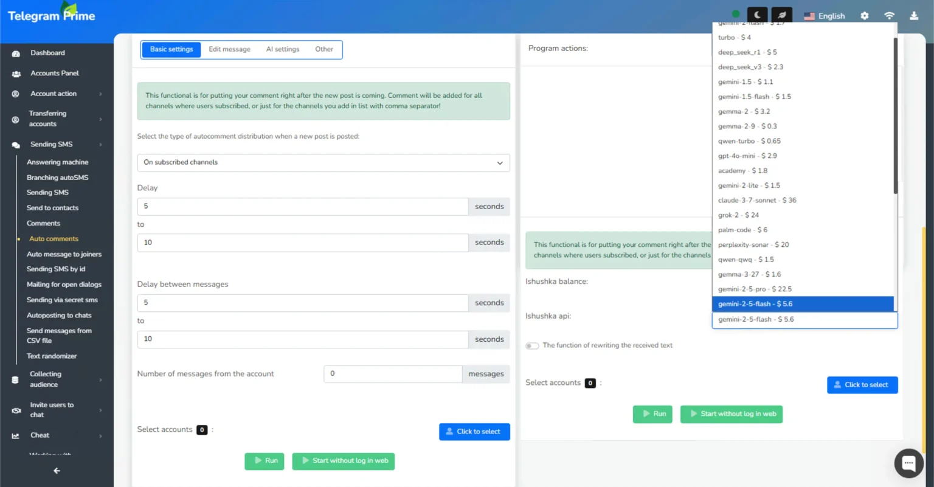Expand the Invite users to chat section

pos(14,409)
